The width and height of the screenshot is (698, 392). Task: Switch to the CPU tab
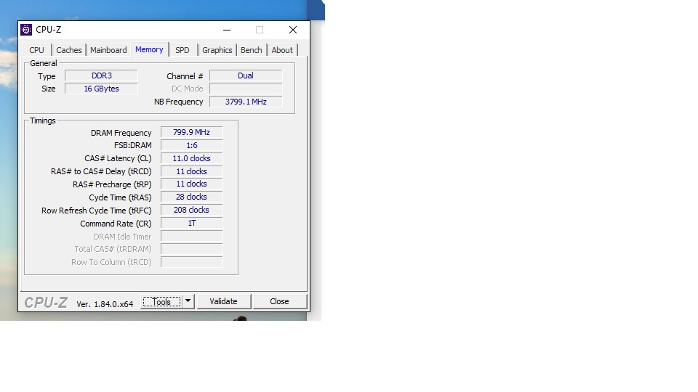36,50
